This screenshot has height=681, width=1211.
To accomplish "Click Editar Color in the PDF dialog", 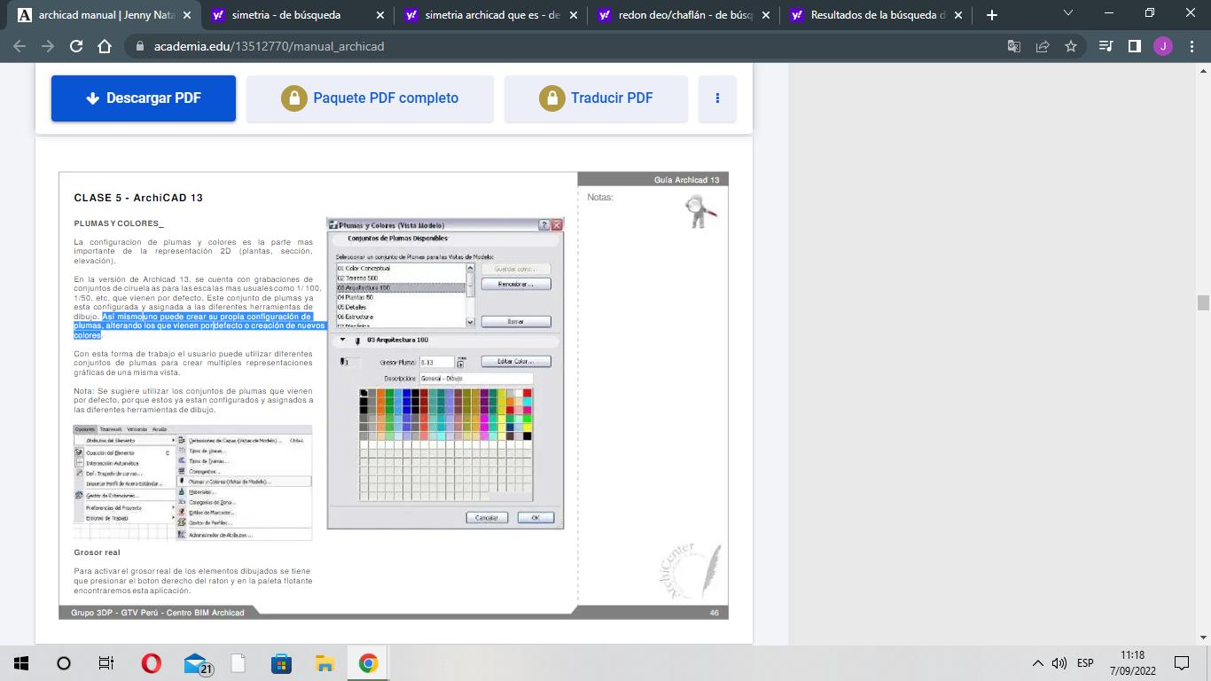I will [516, 362].
